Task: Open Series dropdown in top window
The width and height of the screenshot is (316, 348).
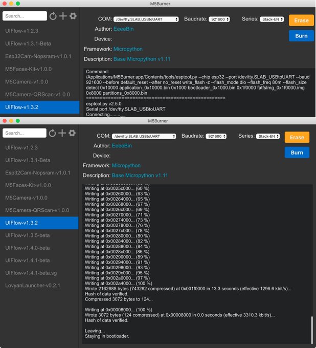Action: [x=272, y=19]
